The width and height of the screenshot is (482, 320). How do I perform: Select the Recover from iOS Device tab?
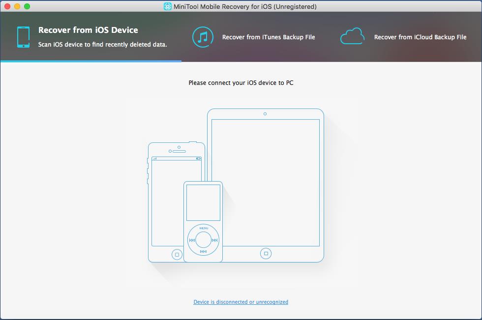(x=89, y=30)
